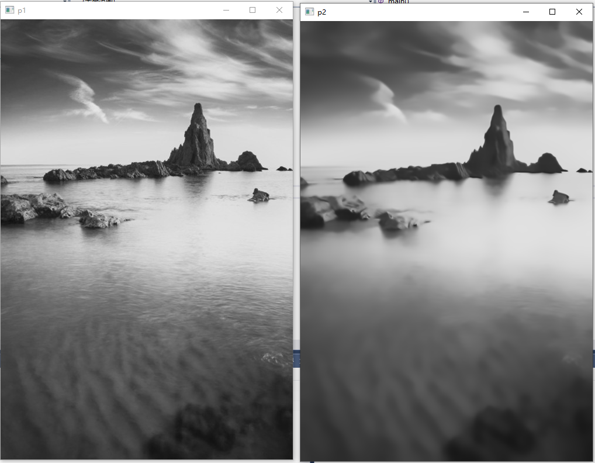Image resolution: width=595 pixels, height=463 pixels.
Task: Click the p1 window app icon
Action: [9, 11]
